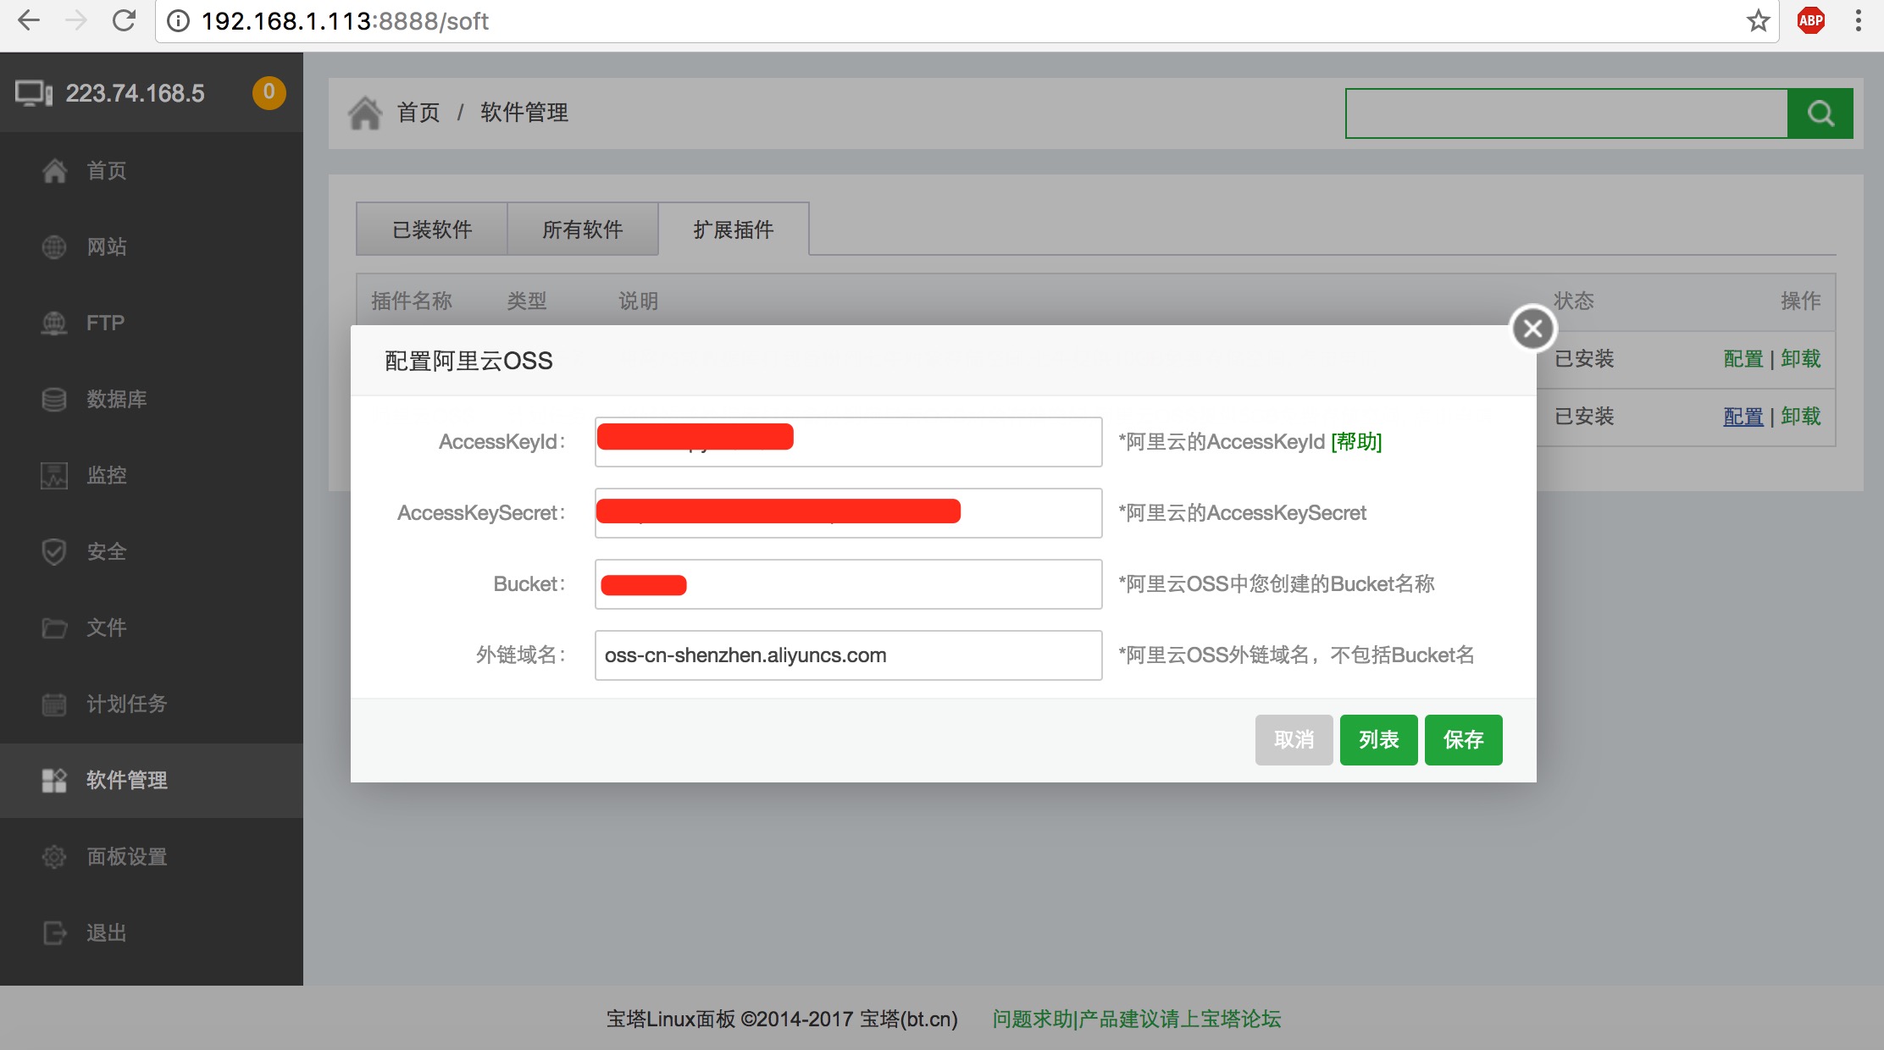Switch to the 已装软件 tab
This screenshot has height=1050, width=1884.
click(432, 229)
